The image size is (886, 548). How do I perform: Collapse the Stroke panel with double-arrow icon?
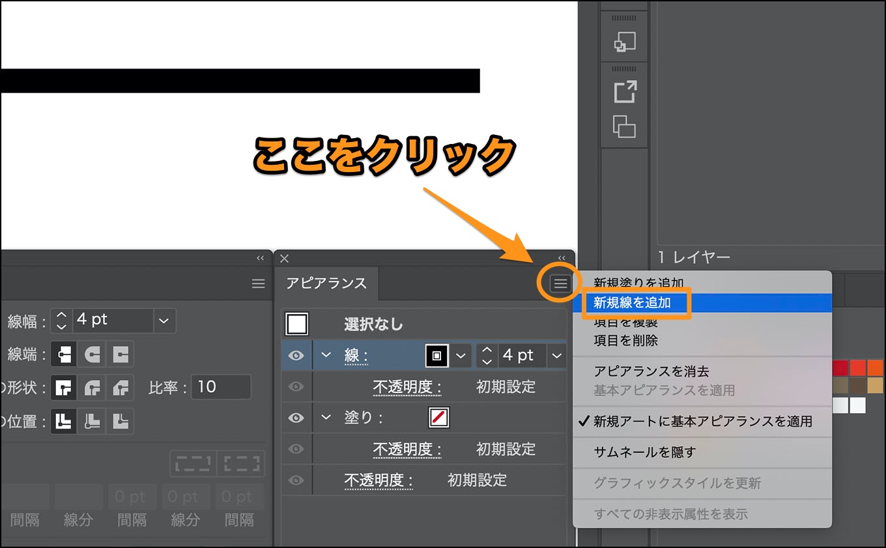261,258
